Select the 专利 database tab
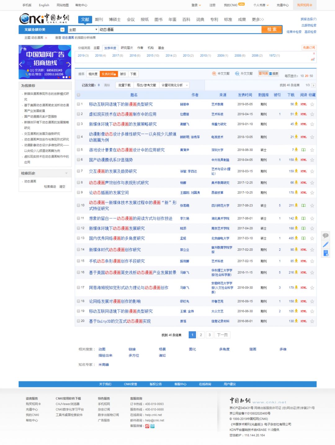The width and height of the screenshot is (335, 445). click(214, 20)
